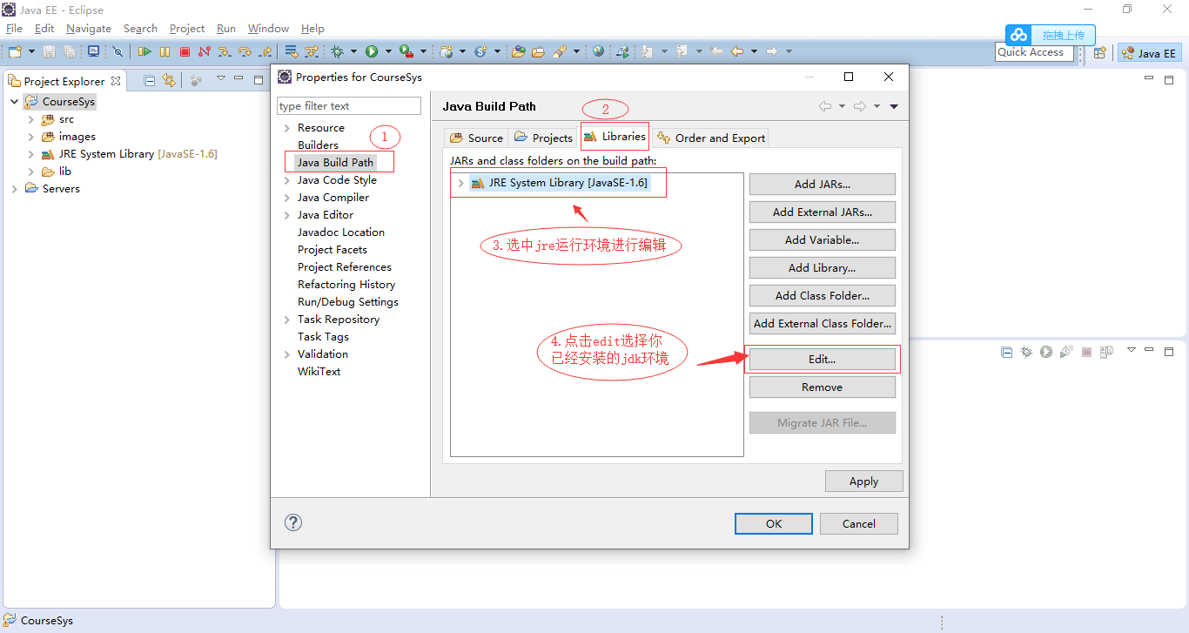The width and height of the screenshot is (1189, 633).
Task: Click the Debug bug icon
Action: tap(337, 51)
